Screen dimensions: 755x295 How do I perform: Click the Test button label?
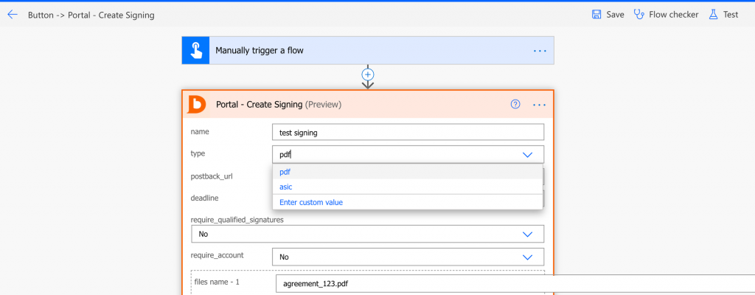[731, 15]
